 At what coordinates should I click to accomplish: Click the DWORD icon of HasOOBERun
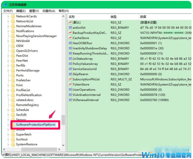coord(70,43)
